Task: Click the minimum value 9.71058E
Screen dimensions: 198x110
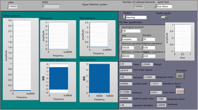Action: click(x=125, y=92)
